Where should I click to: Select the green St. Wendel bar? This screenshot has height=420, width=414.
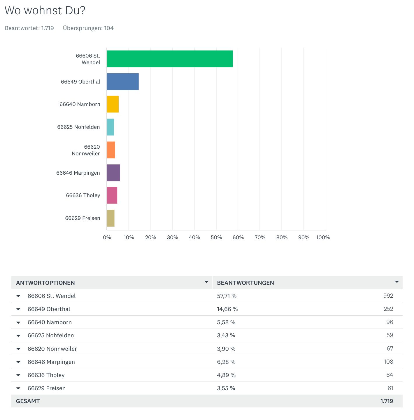[170, 59]
